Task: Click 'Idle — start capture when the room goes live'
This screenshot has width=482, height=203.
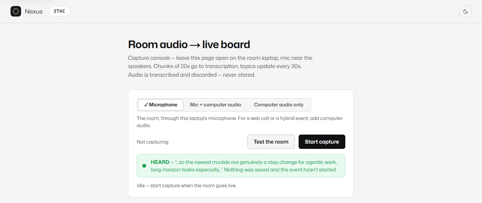Action: click(x=187, y=186)
